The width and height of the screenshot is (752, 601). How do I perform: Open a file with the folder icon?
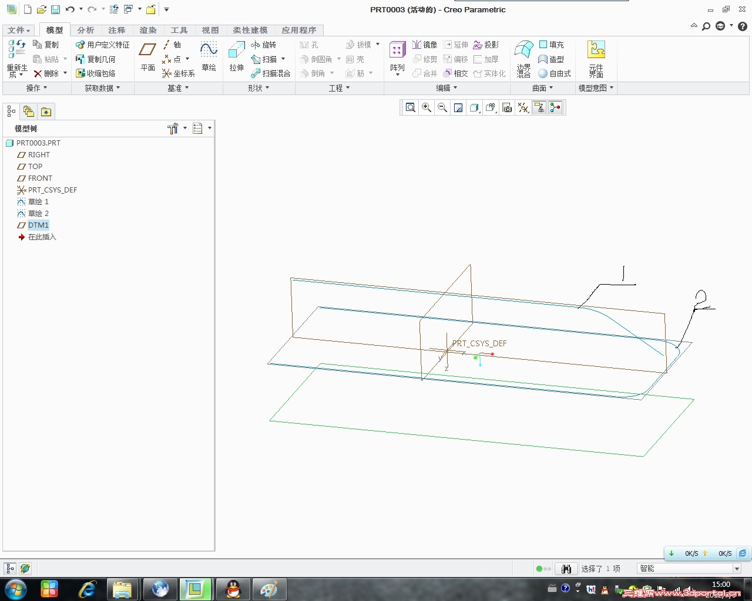[42, 9]
